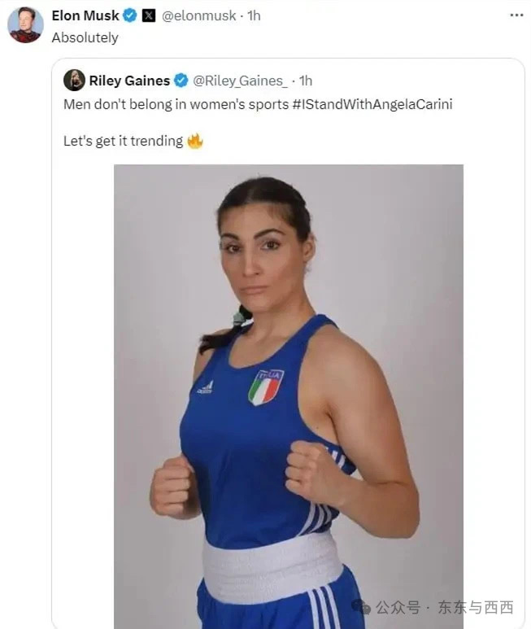Click the fire emoji after trending
The height and width of the screenshot is (629, 531).
195,141
